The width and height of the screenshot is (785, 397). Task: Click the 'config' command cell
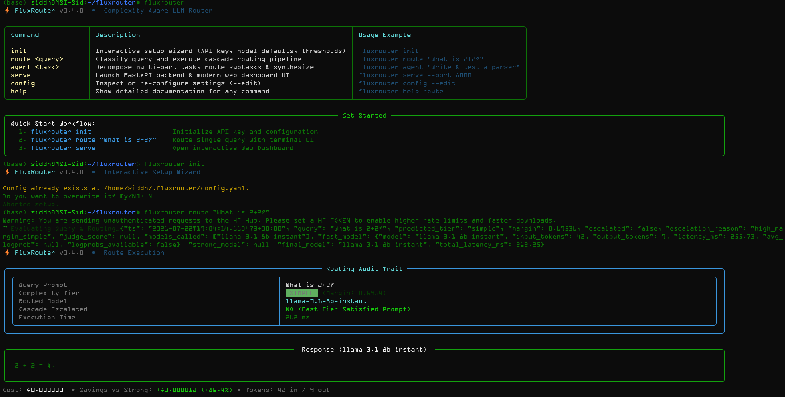(x=23, y=83)
